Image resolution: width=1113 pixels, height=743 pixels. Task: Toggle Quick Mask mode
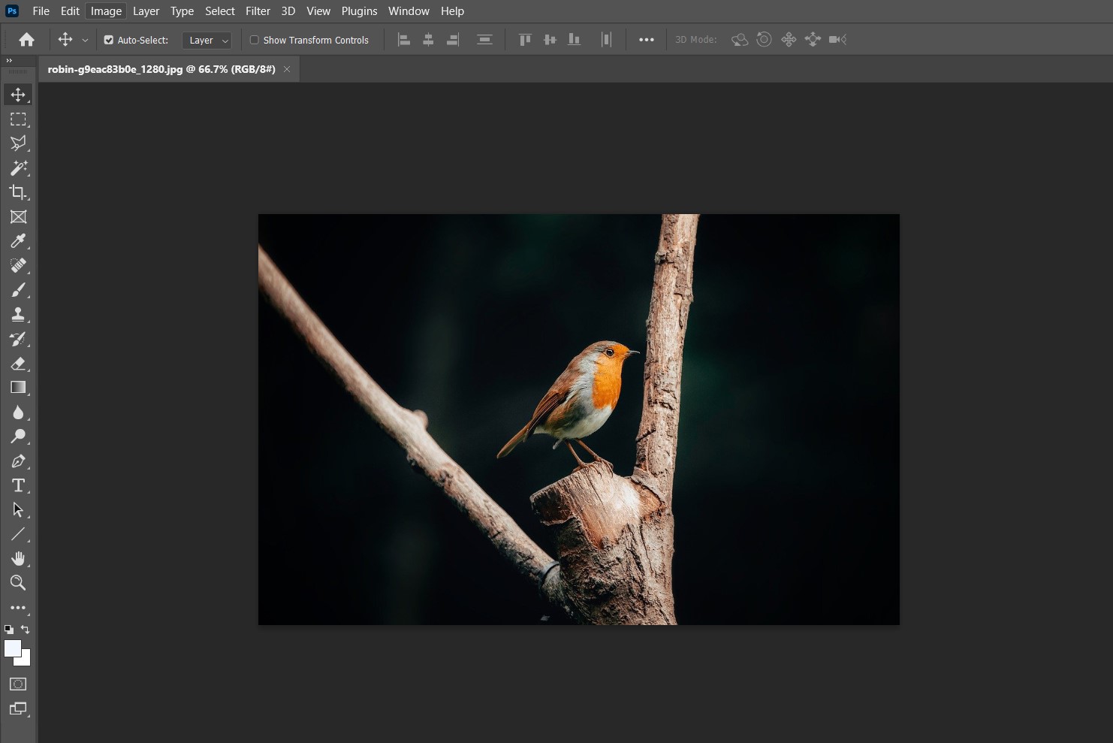(x=18, y=684)
